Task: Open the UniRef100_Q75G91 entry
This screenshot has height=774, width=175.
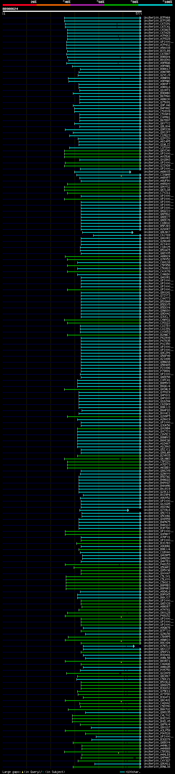Action: (157, 102)
